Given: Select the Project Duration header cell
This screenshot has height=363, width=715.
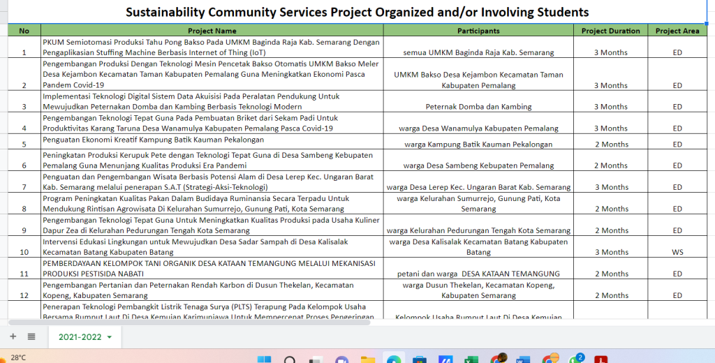Looking at the screenshot, I should tap(610, 31).
